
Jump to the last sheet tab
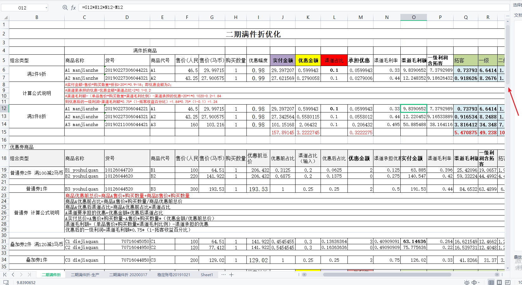[29, 275]
